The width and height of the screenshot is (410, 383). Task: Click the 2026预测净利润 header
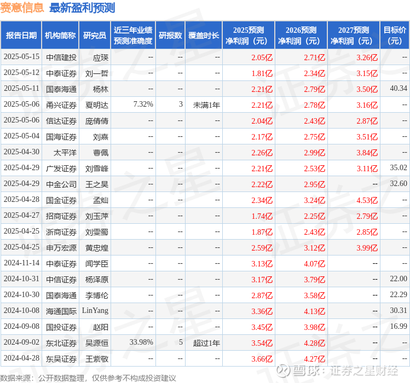click(301, 36)
